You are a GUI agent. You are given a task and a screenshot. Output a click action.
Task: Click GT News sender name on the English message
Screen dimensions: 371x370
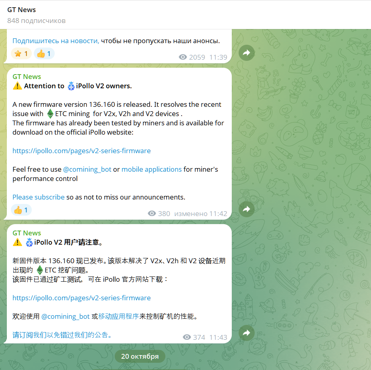point(27,77)
